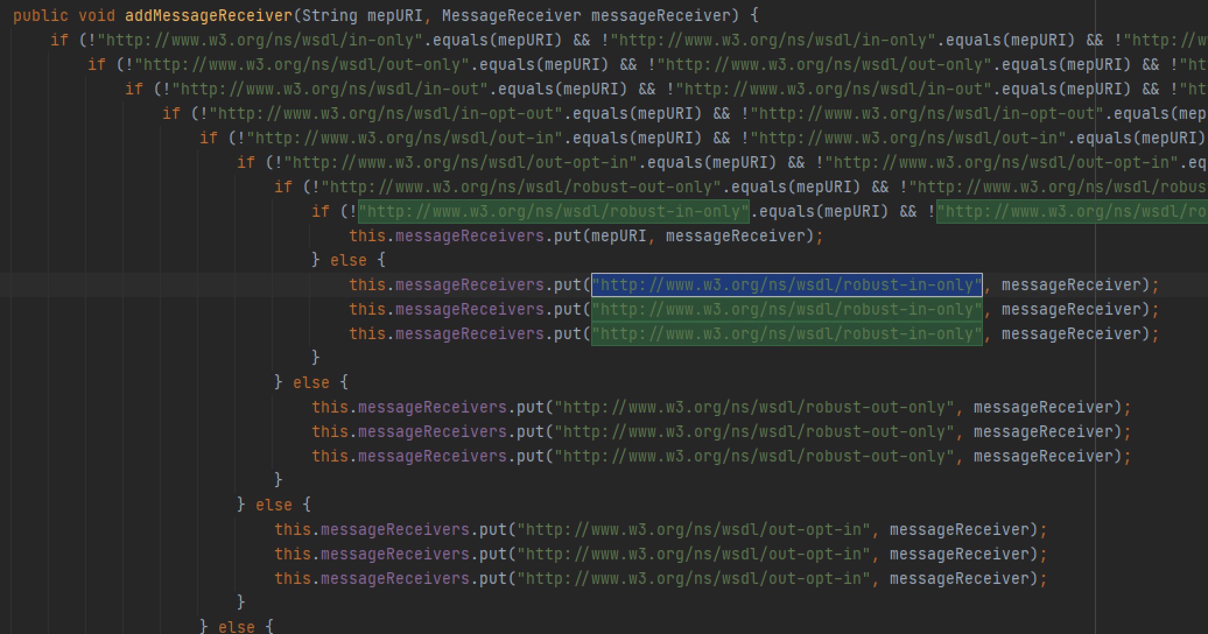Click first out-in string in the if condition
The height and width of the screenshot is (634, 1208).
(x=403, y=138)
